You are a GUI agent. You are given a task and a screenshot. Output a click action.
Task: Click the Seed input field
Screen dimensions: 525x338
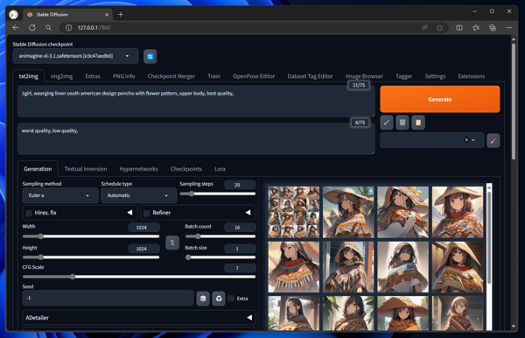tap(108, 298)
